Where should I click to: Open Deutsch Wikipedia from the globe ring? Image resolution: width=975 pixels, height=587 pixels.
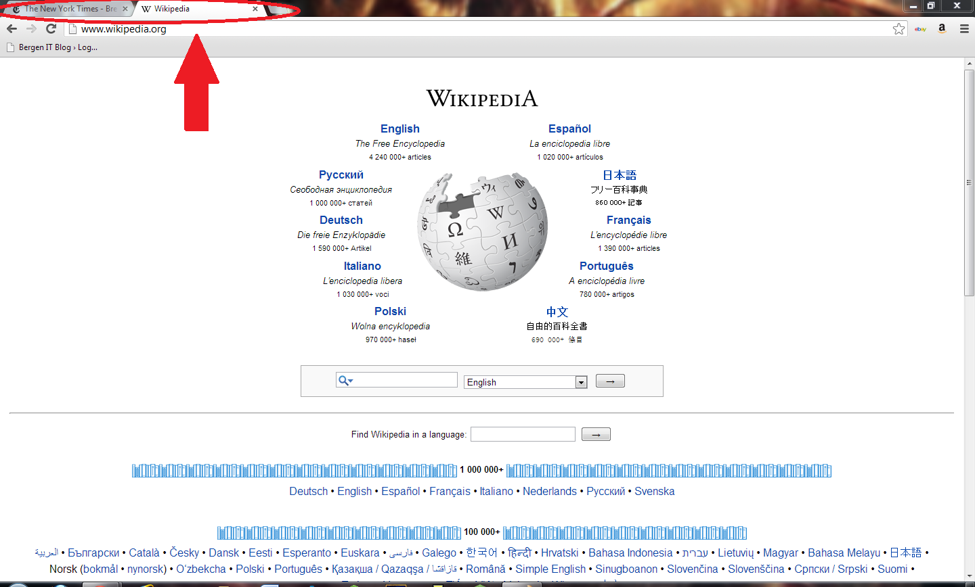[x=341, y=220]
